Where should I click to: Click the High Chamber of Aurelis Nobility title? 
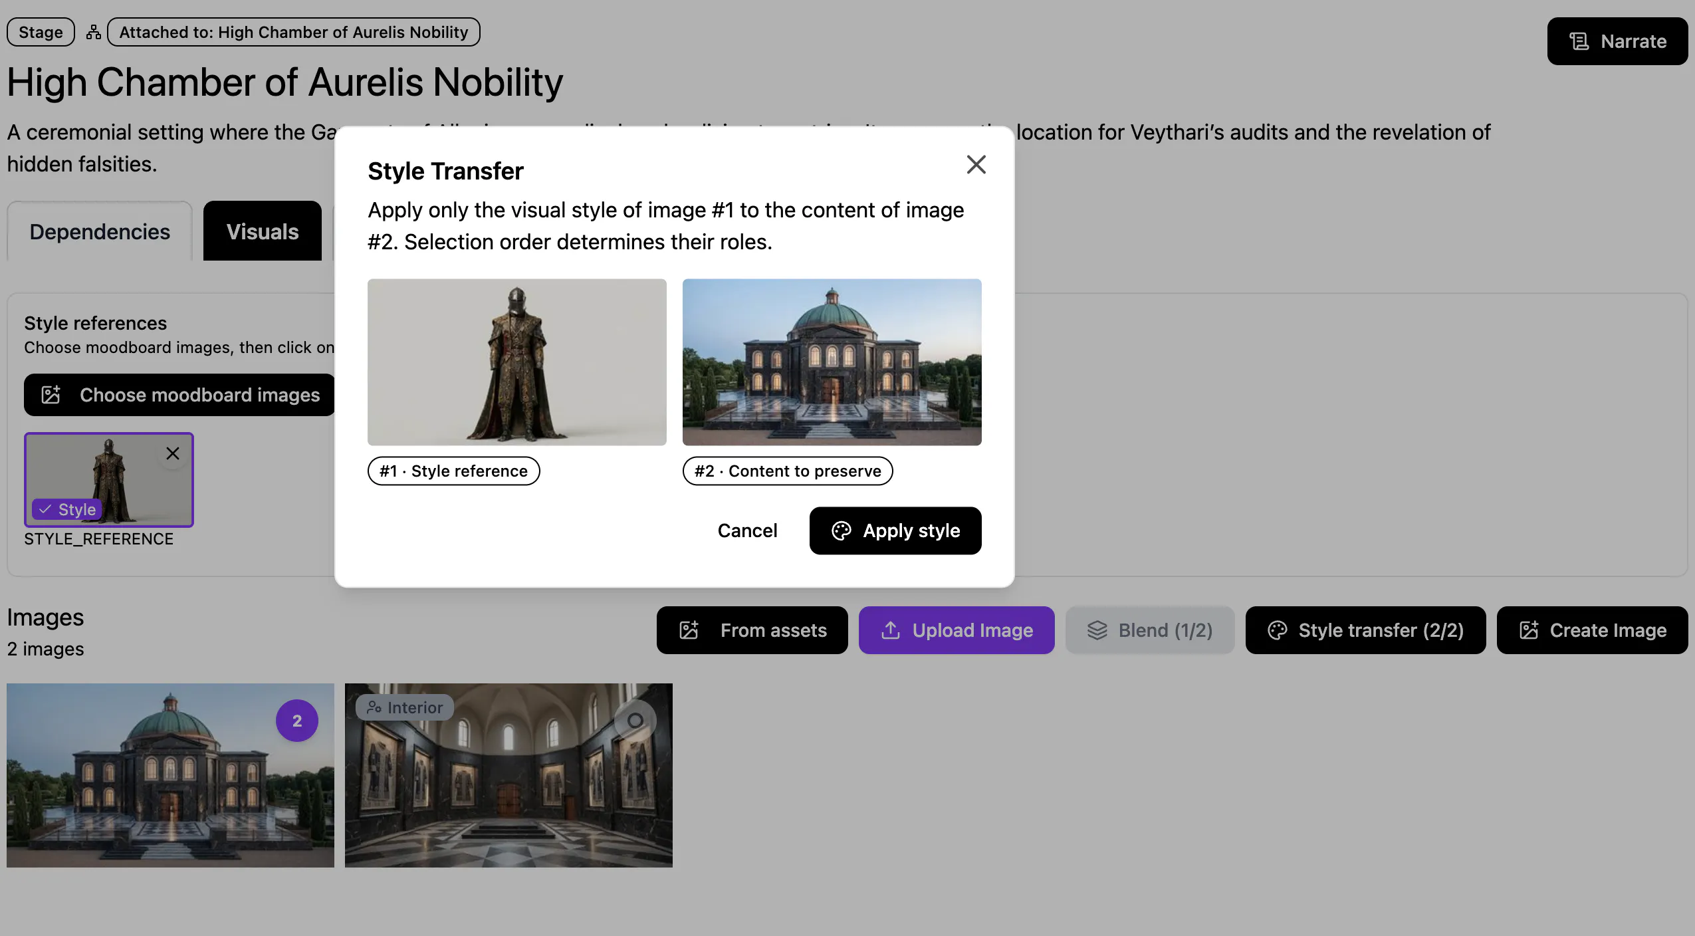(284, 82)
